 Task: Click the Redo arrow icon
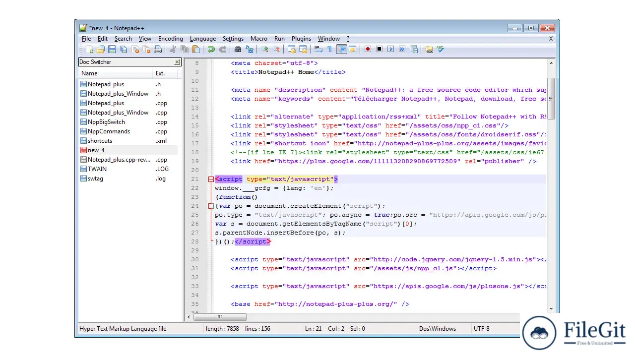(x=223, y=49)
